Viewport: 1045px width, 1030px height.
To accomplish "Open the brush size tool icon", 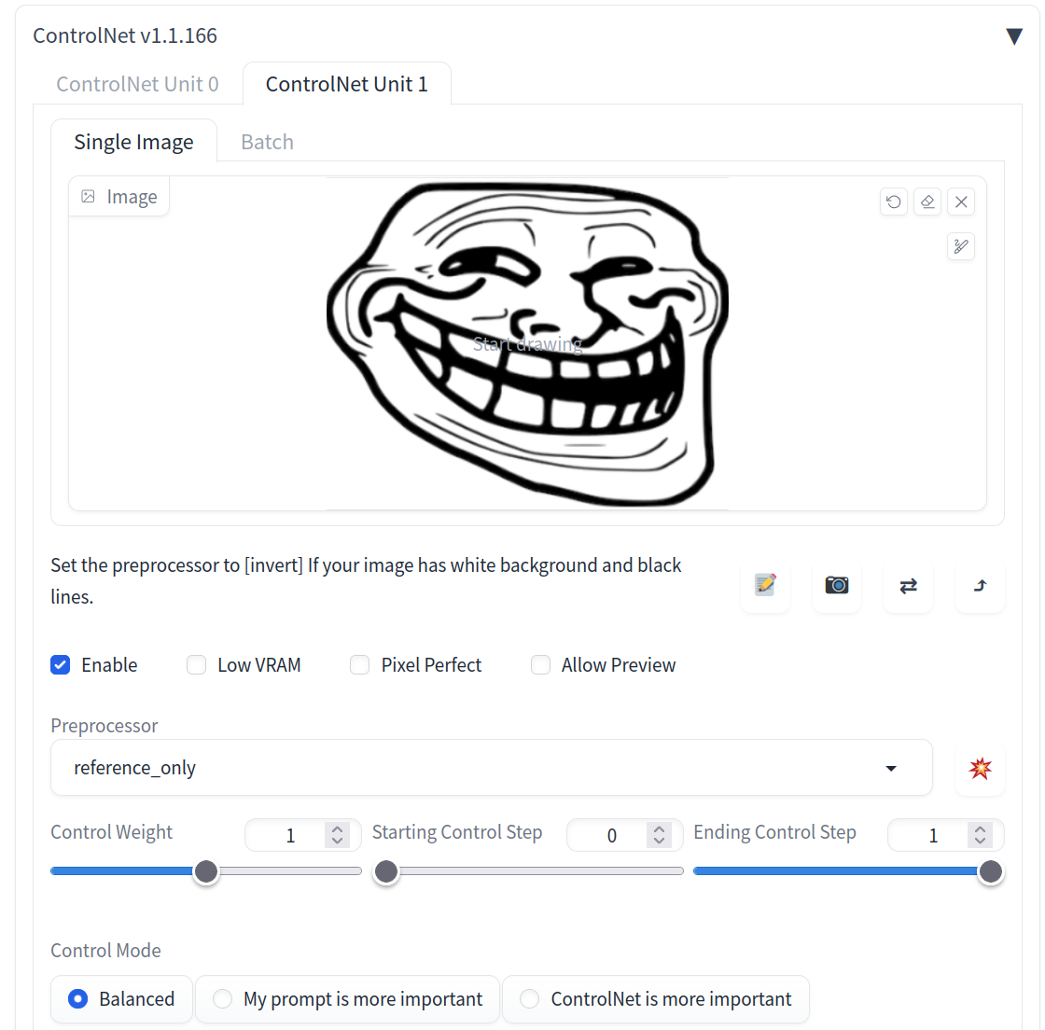I will click(x=961, y=246).
